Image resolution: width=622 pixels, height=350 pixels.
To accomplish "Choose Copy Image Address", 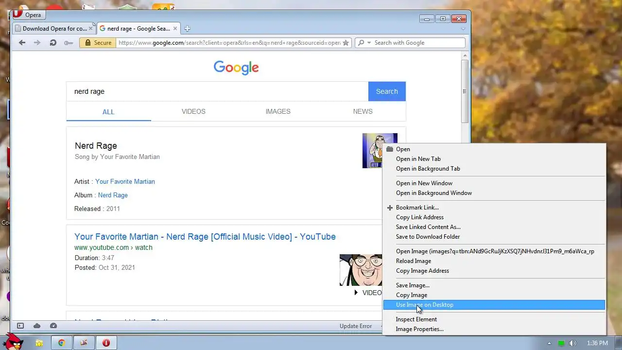I will [494, 271].
